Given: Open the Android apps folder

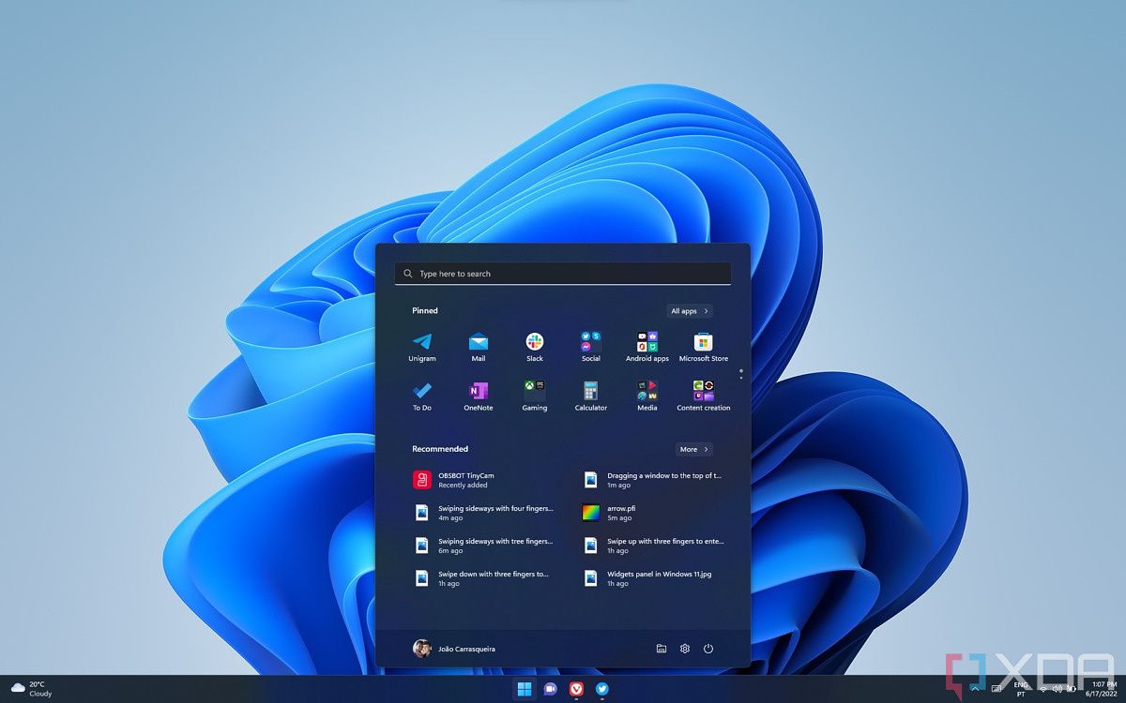Looking at the screenshot, I should coord(647,348).
